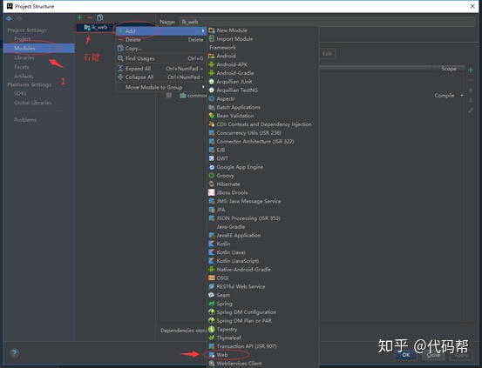Choose Import Module from the submenu
Screen dimensions: 482x368
(263, 38)
